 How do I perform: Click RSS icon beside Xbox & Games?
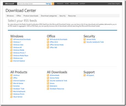coord(11,83)
